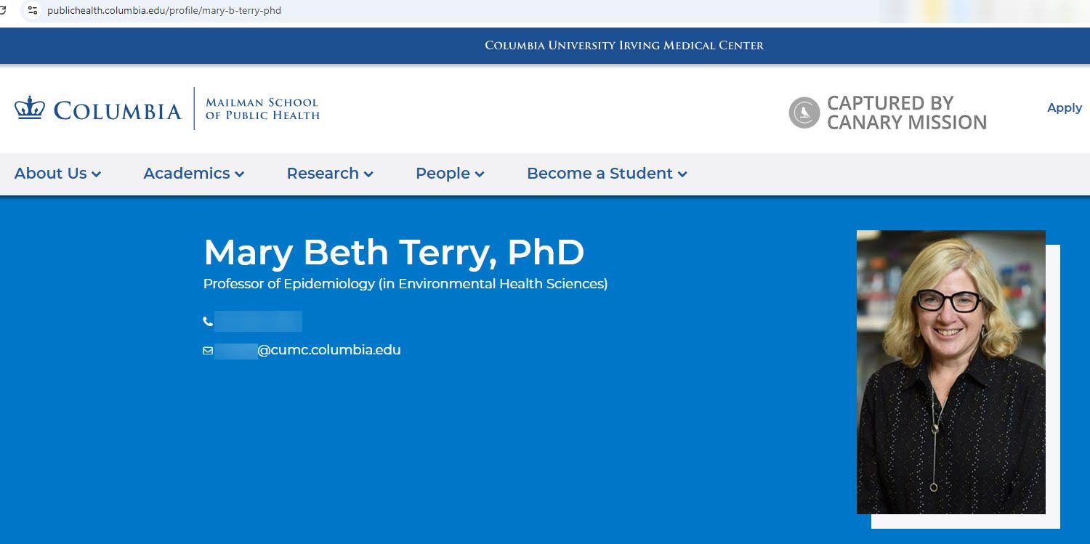Click Mary Beth Terry's profile photo
The width and height of the screenshot is (1090, 544).
coord(950,372)
